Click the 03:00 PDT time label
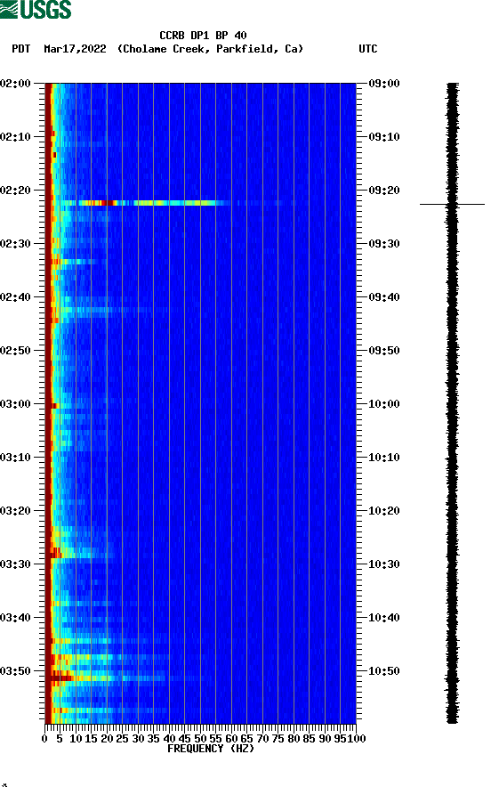491x795 pixels. (x=16, y=404)
